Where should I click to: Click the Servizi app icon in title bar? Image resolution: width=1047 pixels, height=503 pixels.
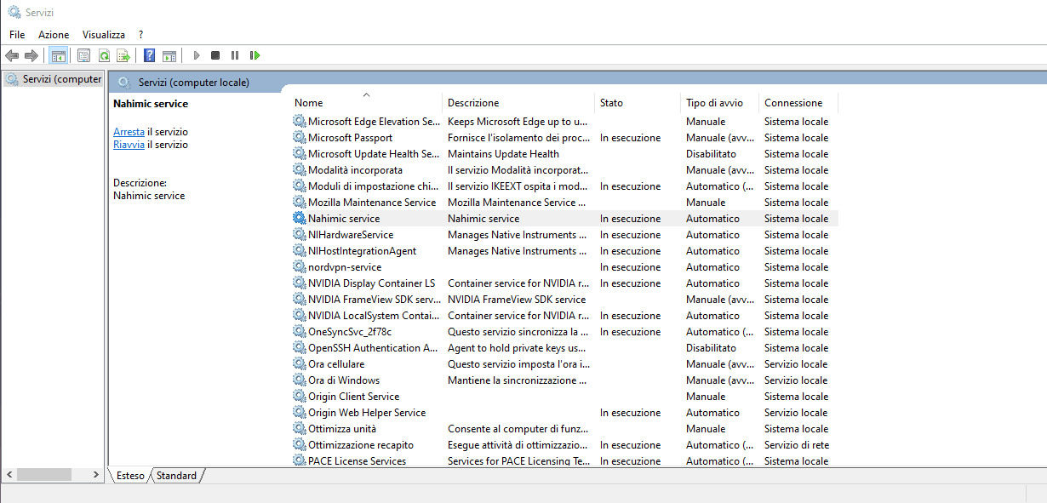(x=14, y=13)
